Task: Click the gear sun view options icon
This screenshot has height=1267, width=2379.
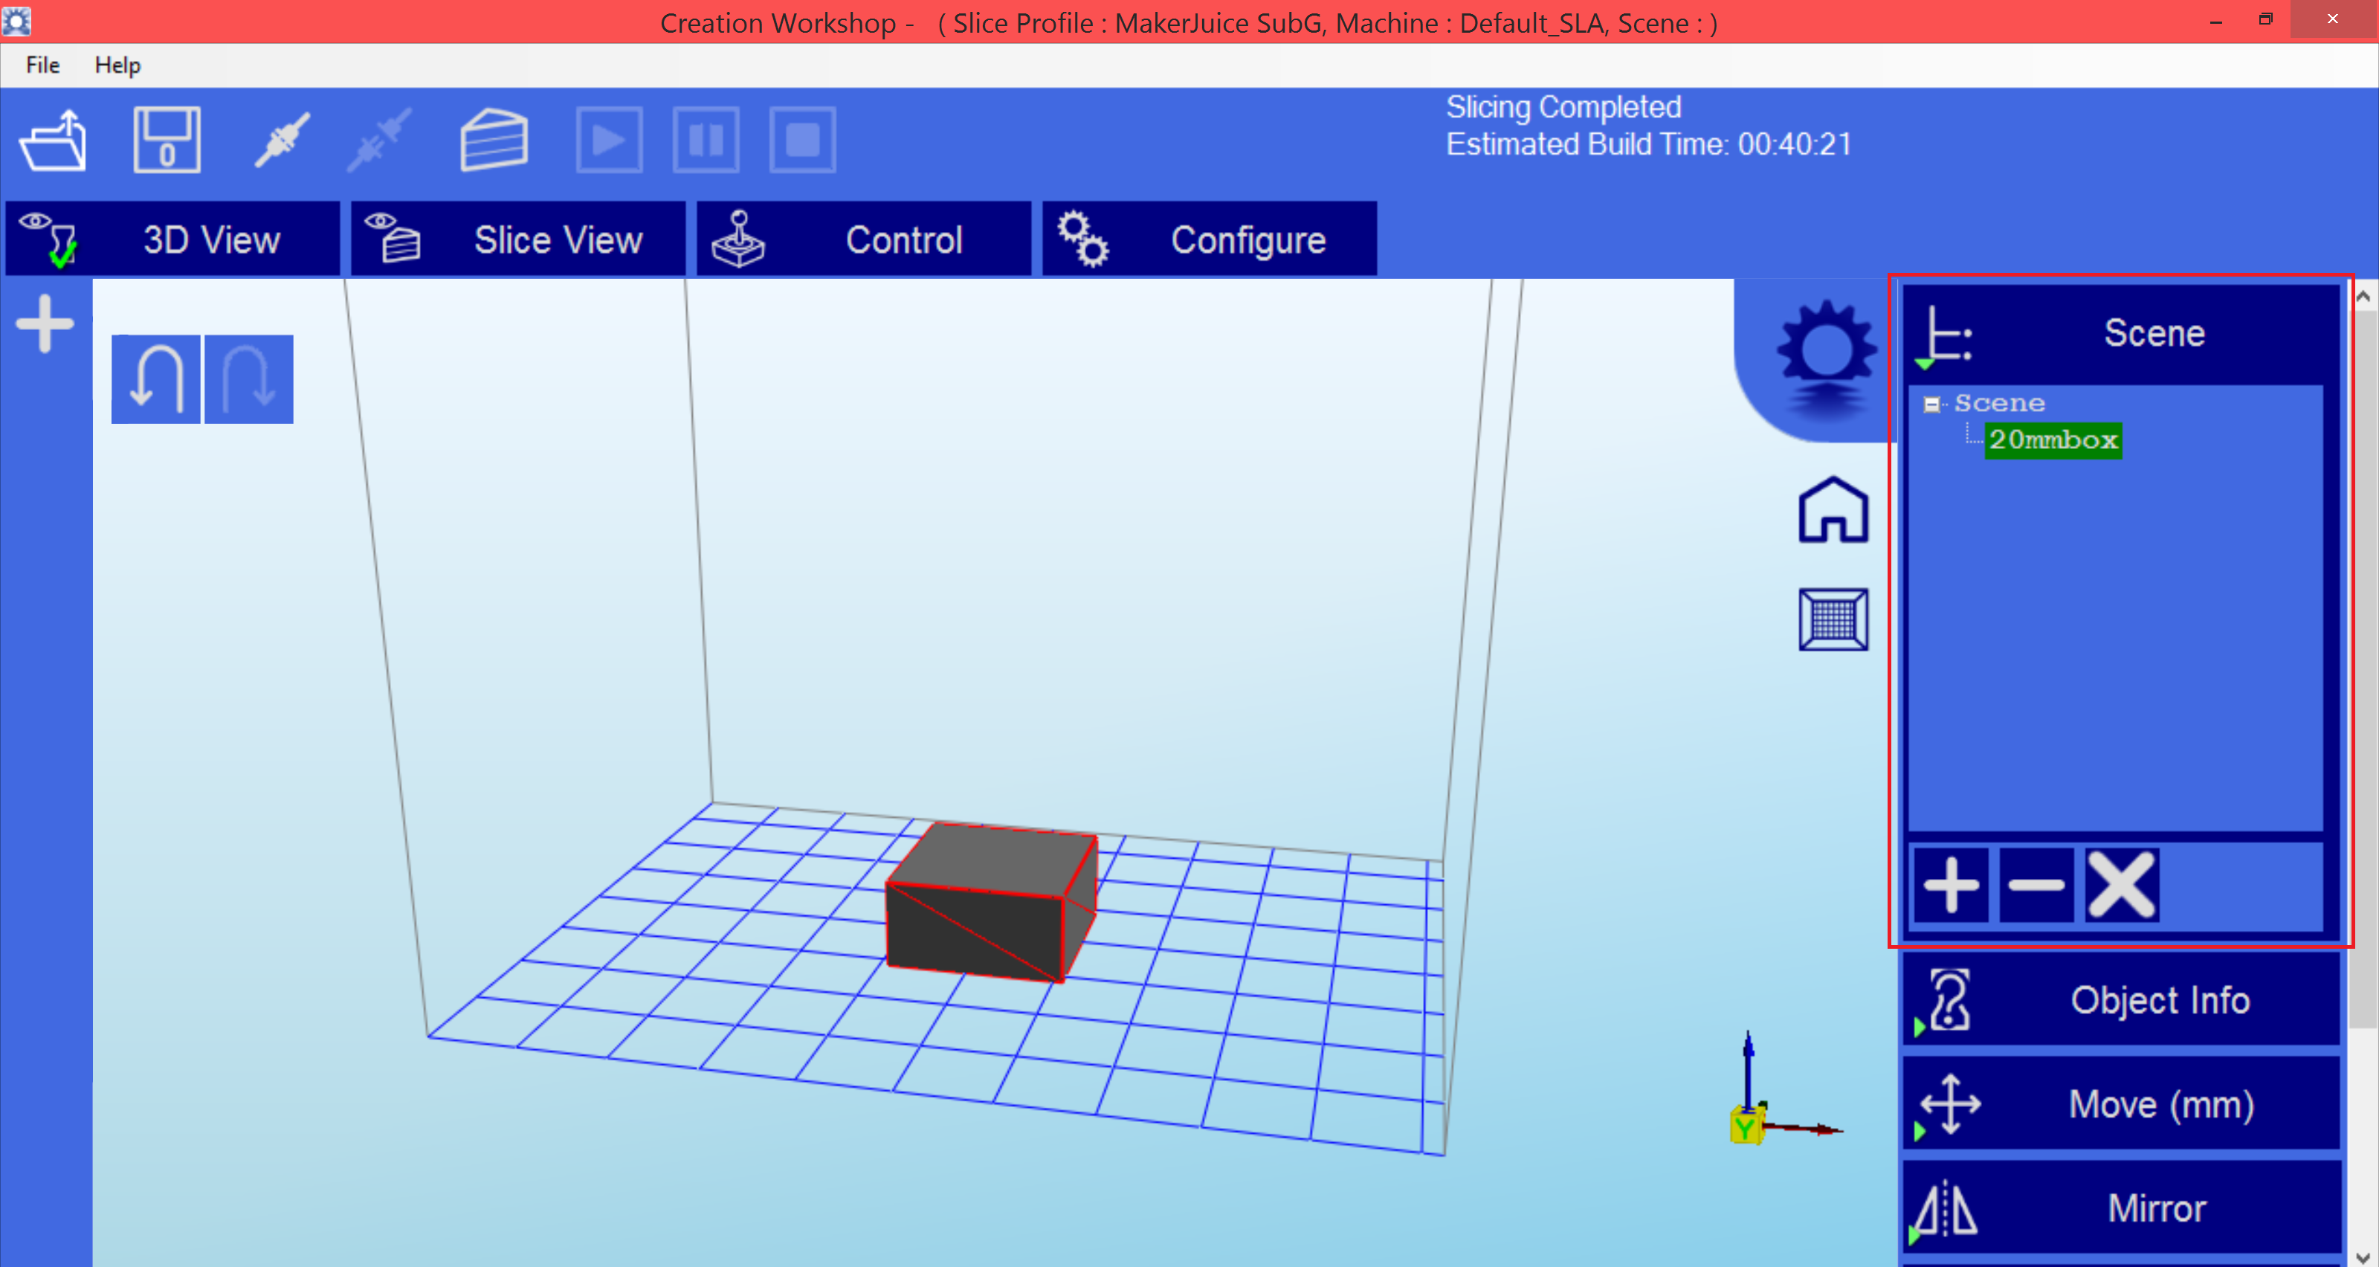Action: click(x=1826, y=355)
